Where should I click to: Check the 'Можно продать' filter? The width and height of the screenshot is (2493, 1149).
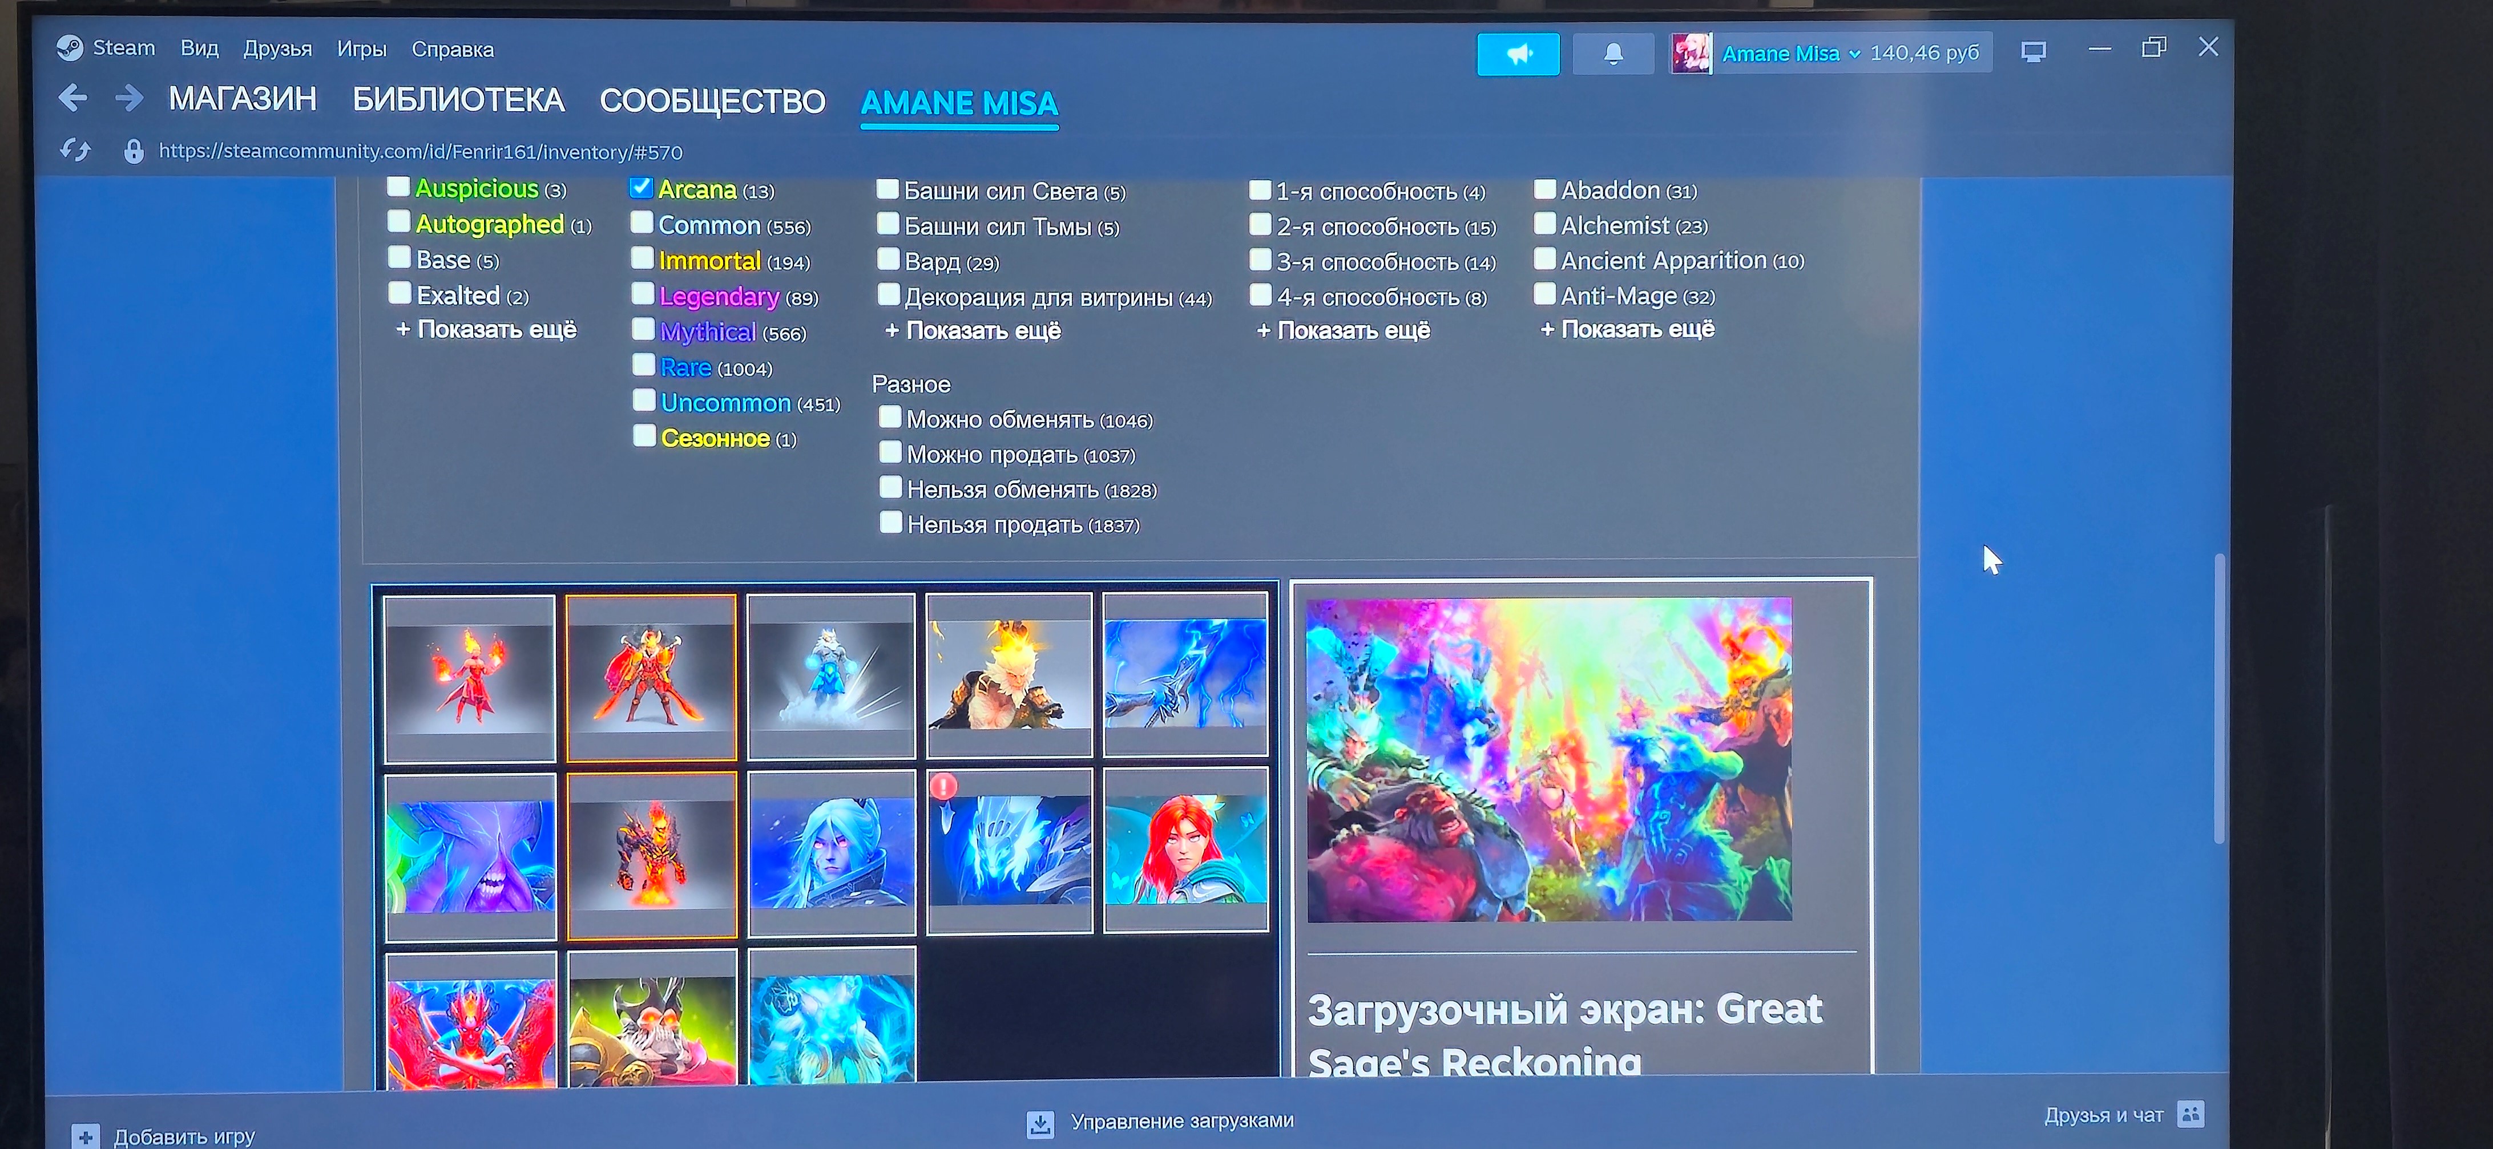pyautogui.click(x=890, y=452)
